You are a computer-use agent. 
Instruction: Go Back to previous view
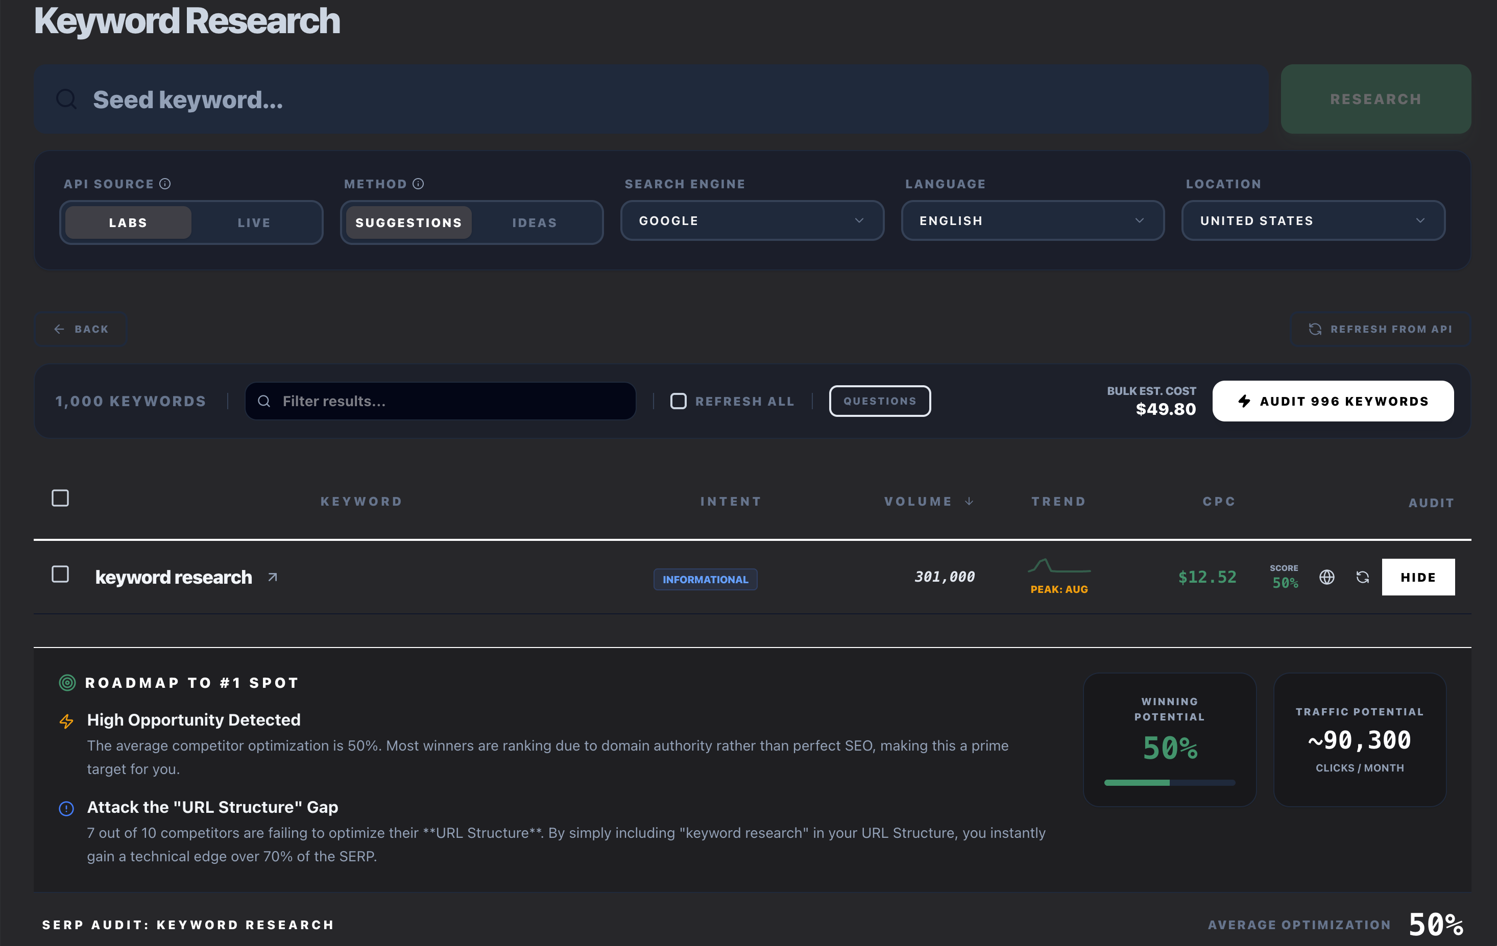pyautogui.click(x=81, y=329)
